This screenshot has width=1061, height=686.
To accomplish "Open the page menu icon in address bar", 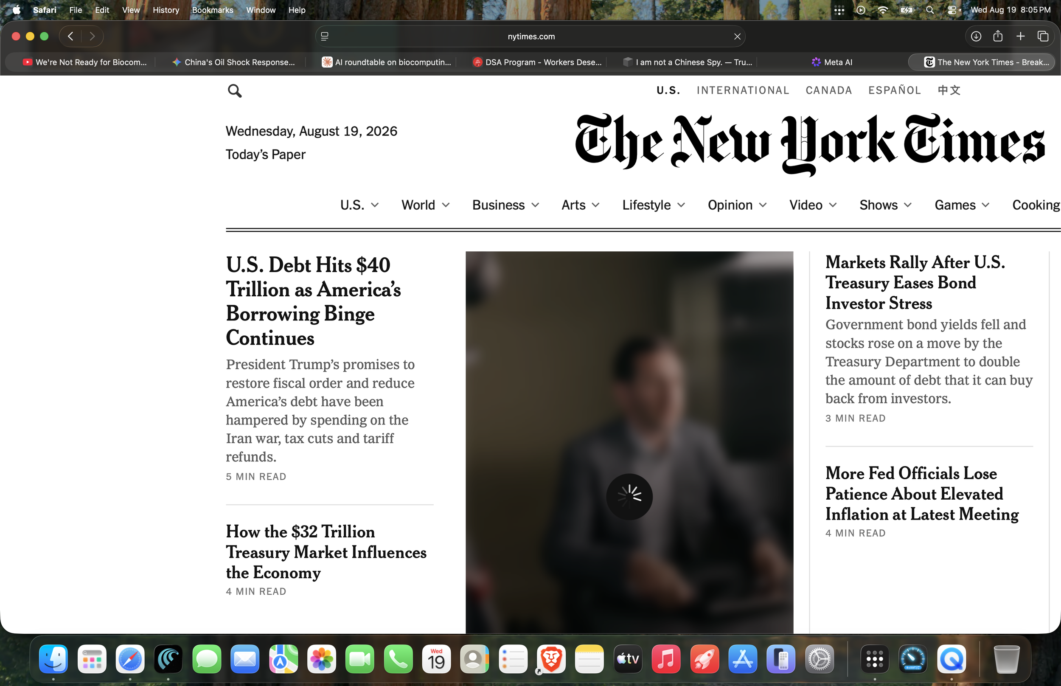I will [325, 37].
